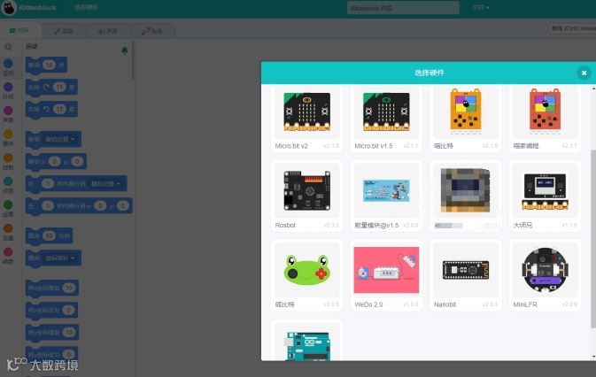Viewport: 596px width, 377px height.
Task: Click the counter-clockwise arrow on 左转 block
Action: [x=46, y=110]
